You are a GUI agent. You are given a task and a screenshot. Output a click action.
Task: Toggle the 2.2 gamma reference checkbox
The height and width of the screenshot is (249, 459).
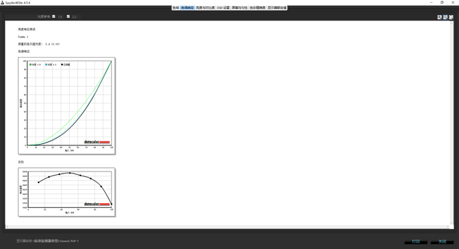69,16
